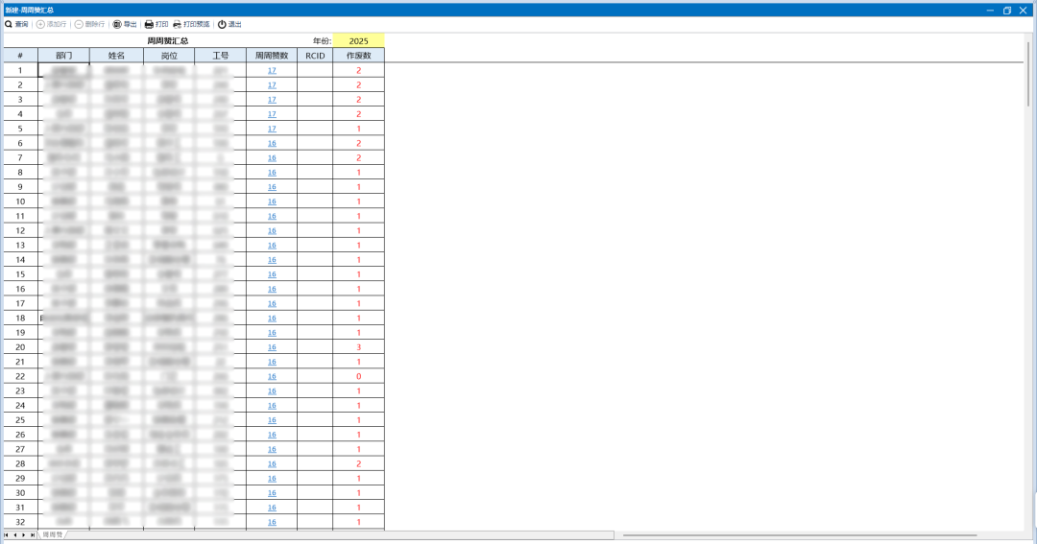The width and height of the screenshot is (1037, 544).
Task: Click the 打印 print toolbar button
Action: [x=157, y=24]
